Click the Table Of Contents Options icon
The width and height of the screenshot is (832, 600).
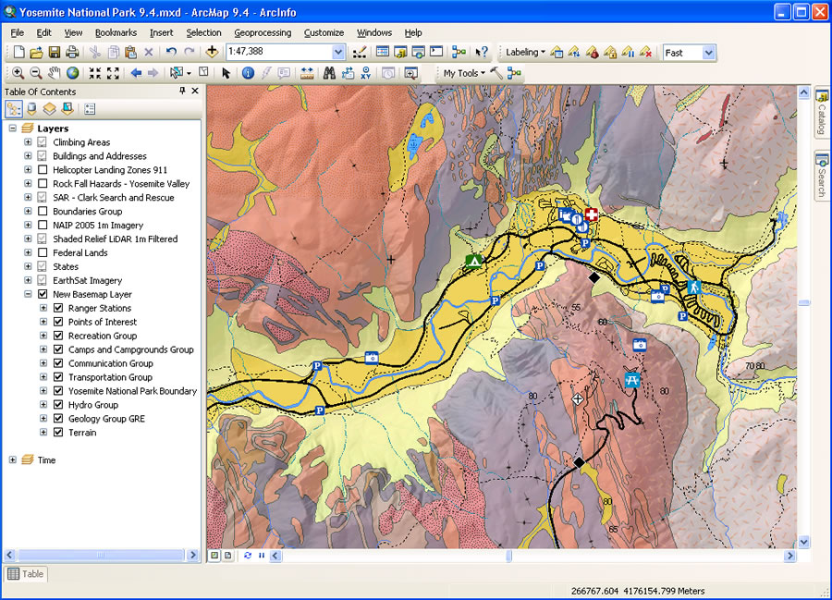(x=90, y=109)
